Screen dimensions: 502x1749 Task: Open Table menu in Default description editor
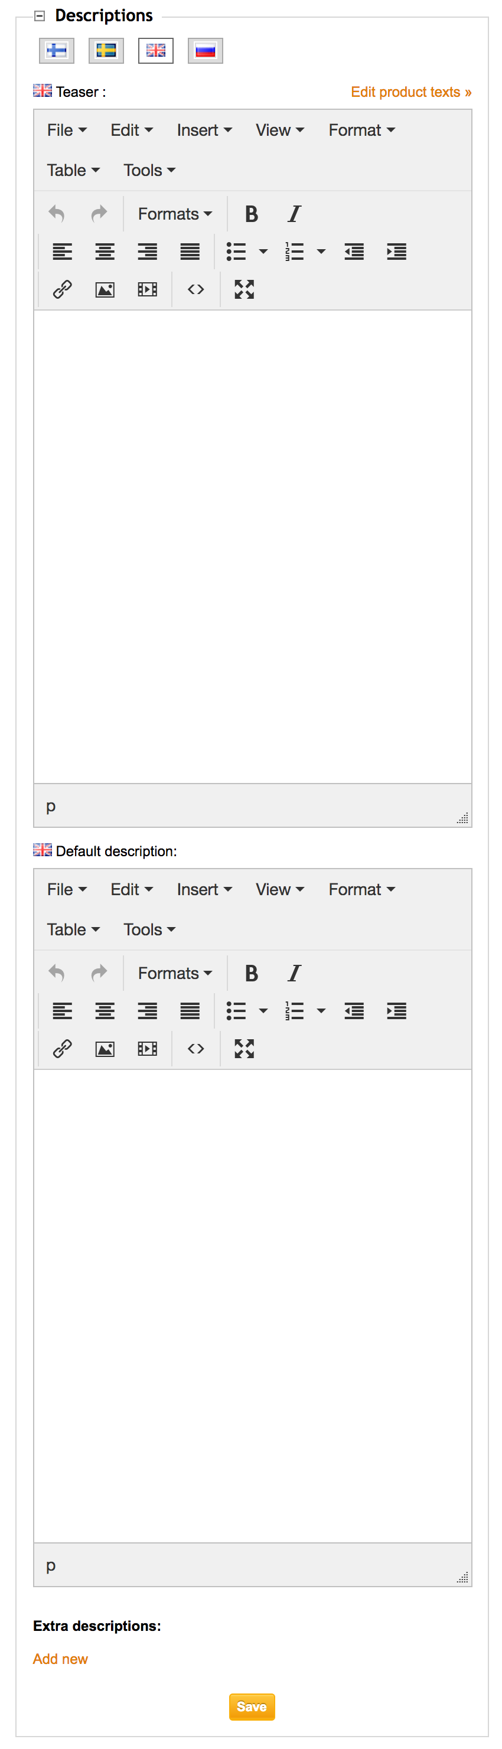(73, 929)
